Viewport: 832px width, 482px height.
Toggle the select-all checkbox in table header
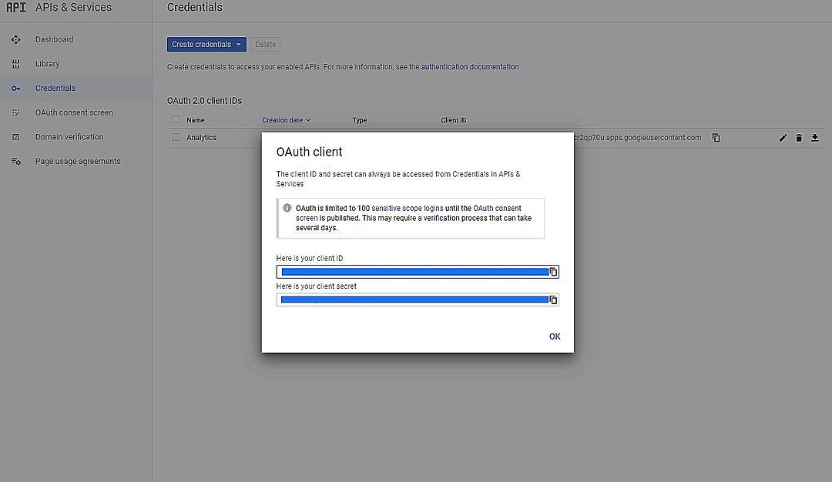tap(176, 120)
